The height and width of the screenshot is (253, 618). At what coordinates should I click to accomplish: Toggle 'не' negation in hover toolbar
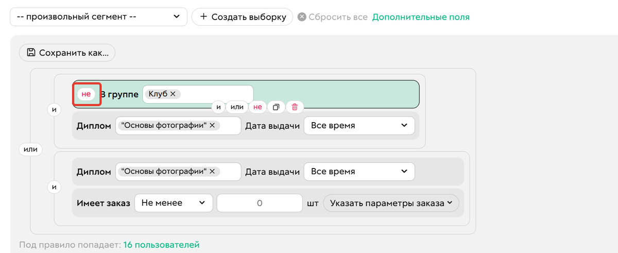pyautogui.click(x=257, y=107)
